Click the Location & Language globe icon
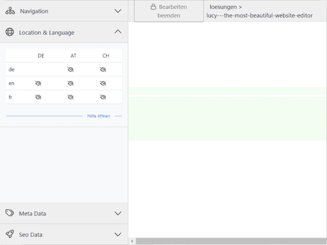The height and width of the screenshot is (245, 327). pos(10,32)
